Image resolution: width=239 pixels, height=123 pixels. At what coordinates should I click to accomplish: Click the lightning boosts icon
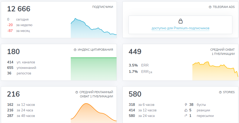coord(185,105)
